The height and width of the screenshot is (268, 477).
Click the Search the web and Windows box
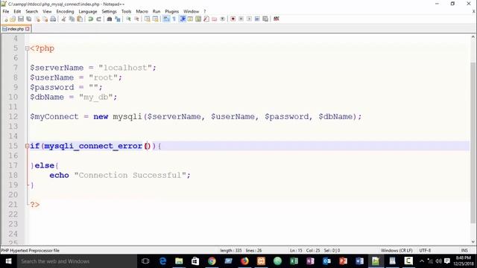tap(77, 261)
